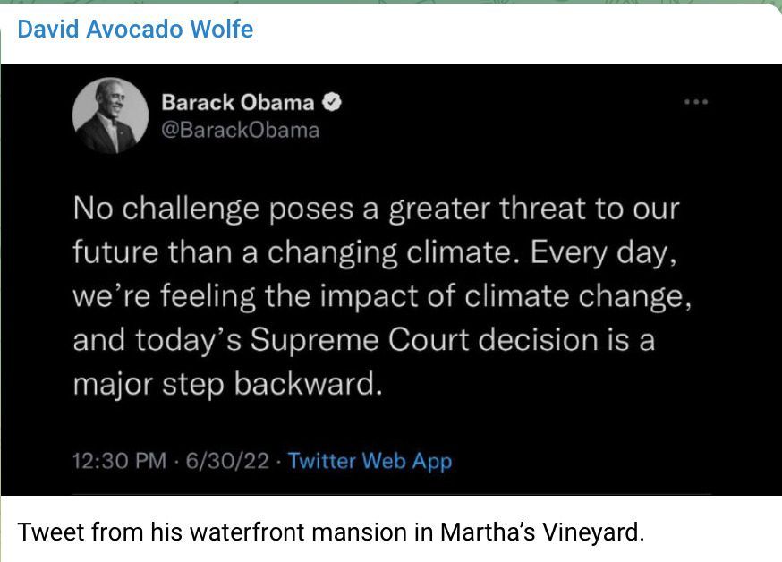The width and height of the screenshot is (782, 562).
Task: Open the David Avocado Wolfe channel name
Action: point(136,30)
